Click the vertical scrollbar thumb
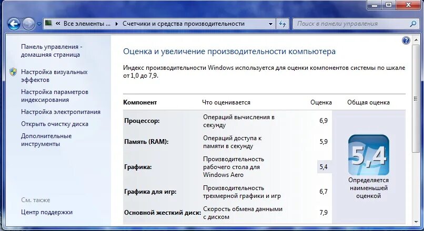Image resolution: width=424 pixels, height=231 pixels. (x=416, y=99)
